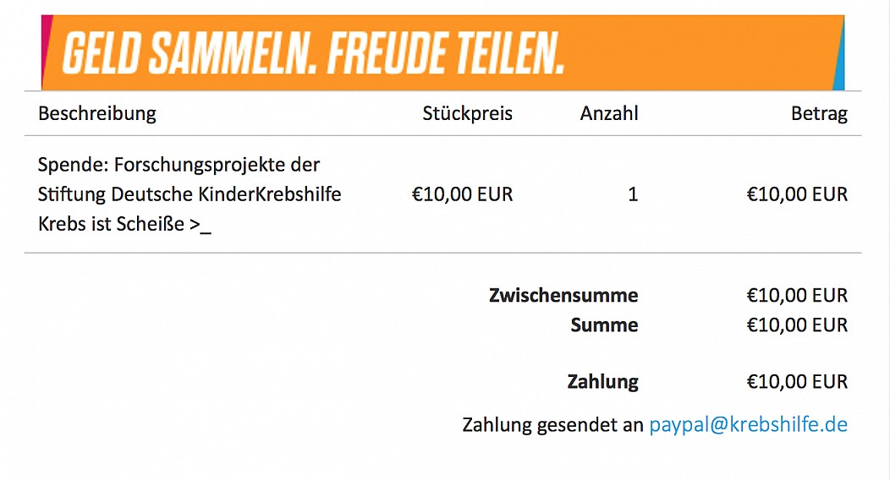Viewport: 890px width, 480px height.
Task: Click the Zwischensumme amount €10,00 EUR
Action: point(797,295)
